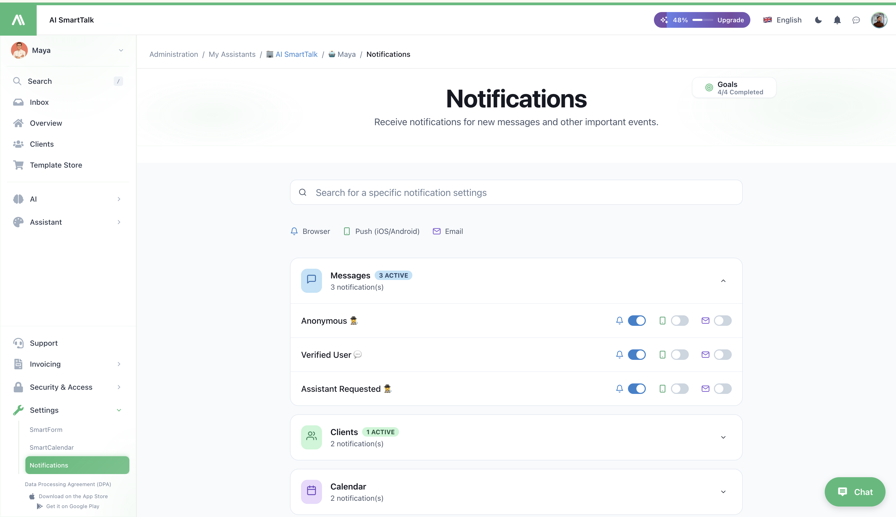Click the Calendar section icon

pos(312,491)
